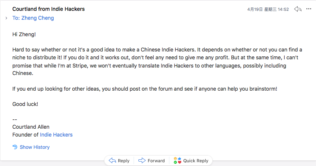Click the Courtland Allen signature name
This screenshot has height=166, width=316.
click(31, 127)
